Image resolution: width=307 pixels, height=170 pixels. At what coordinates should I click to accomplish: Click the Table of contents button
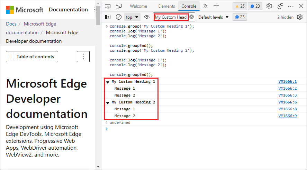[32, 57]
